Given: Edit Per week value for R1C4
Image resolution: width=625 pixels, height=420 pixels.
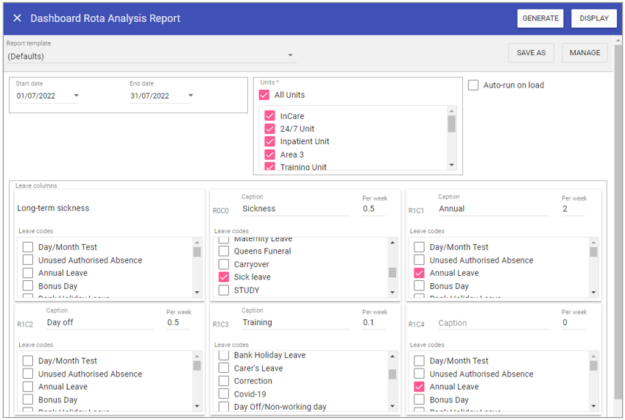Looking at the screenshot, I should [x=573, y=322].
